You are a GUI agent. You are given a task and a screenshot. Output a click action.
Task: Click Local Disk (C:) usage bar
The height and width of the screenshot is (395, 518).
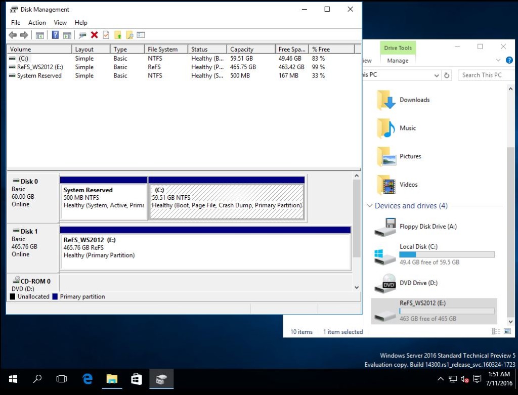click(447, 254)
